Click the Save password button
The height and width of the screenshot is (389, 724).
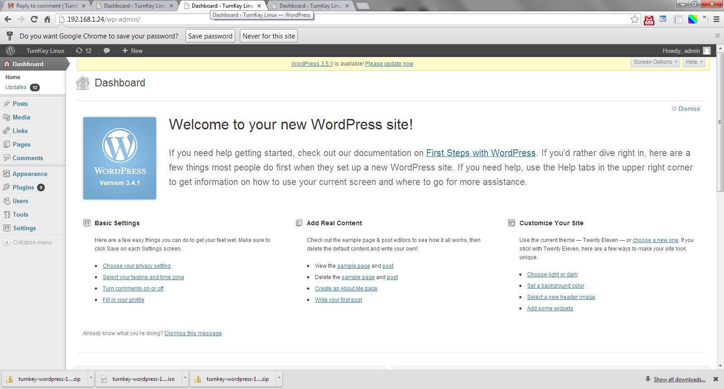tap(210, 36)
